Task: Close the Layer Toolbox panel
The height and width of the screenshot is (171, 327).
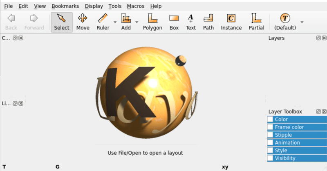Action: point(324,111)
